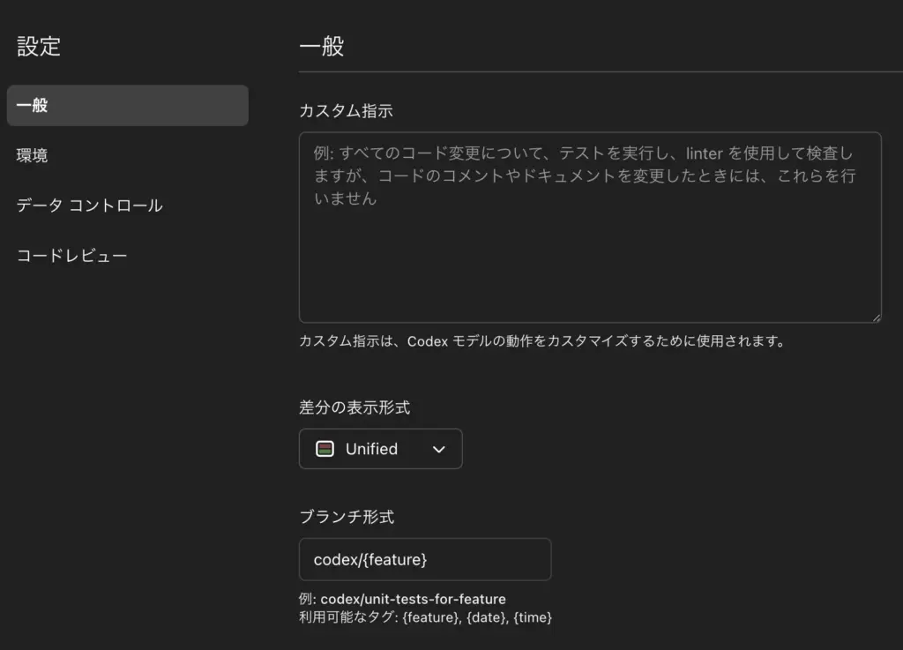Go to コードレビュー settings
903x650 pixels.
pyautogui.click(x=71, y=257)
